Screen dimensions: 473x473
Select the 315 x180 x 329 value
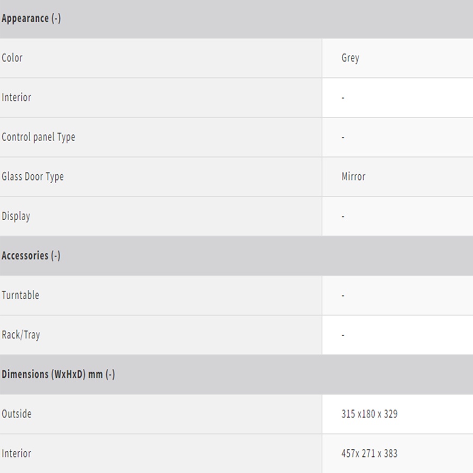pyautogui.click(x=369, y=414)
